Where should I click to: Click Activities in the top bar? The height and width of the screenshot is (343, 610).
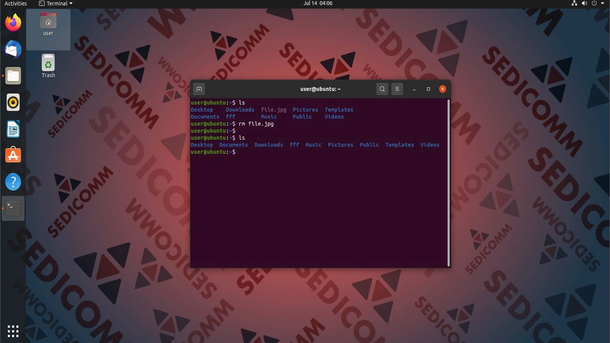pos(16,3)
